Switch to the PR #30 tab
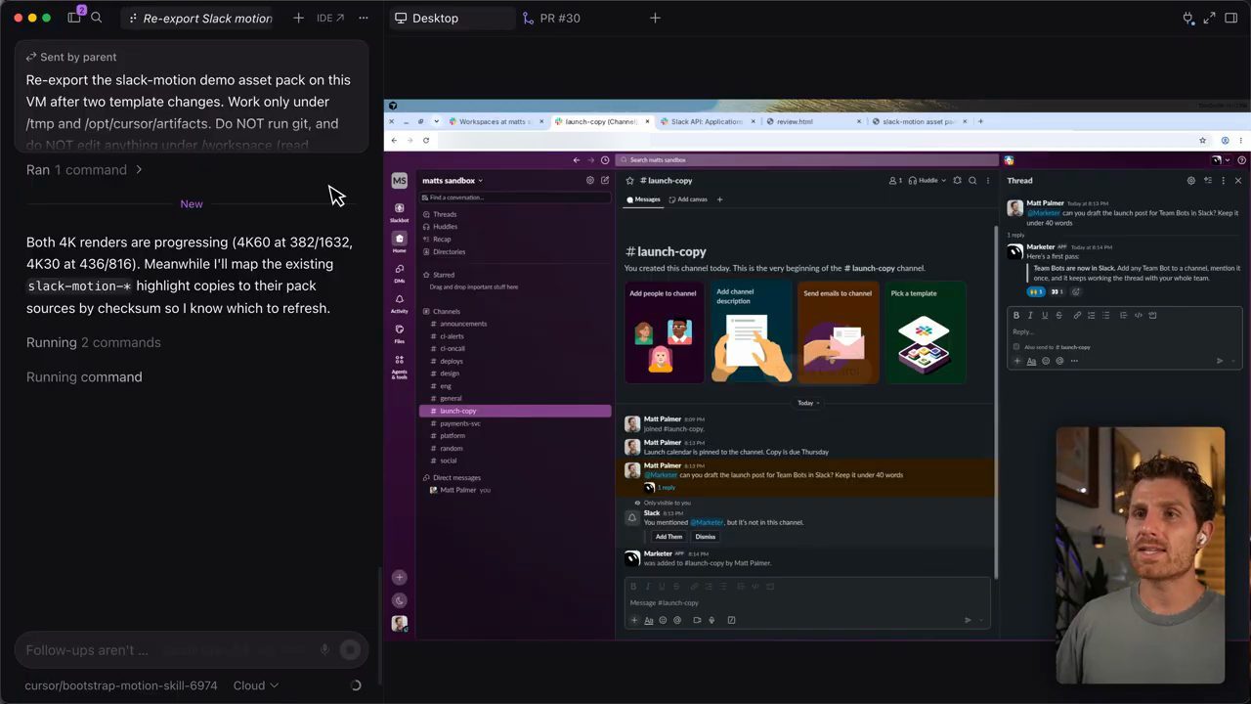This screenshot has width=1251, height=704. (x=551, y=18)
